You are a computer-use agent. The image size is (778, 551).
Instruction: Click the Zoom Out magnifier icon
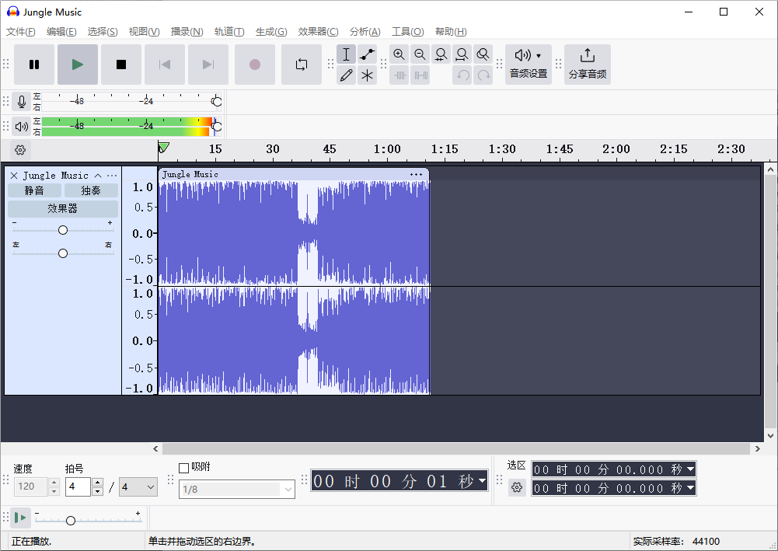420,54
